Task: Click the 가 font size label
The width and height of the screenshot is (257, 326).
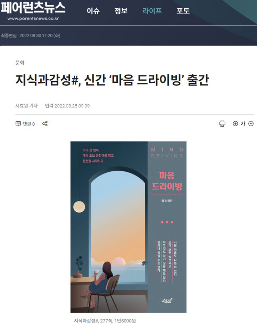Action: 243,124
